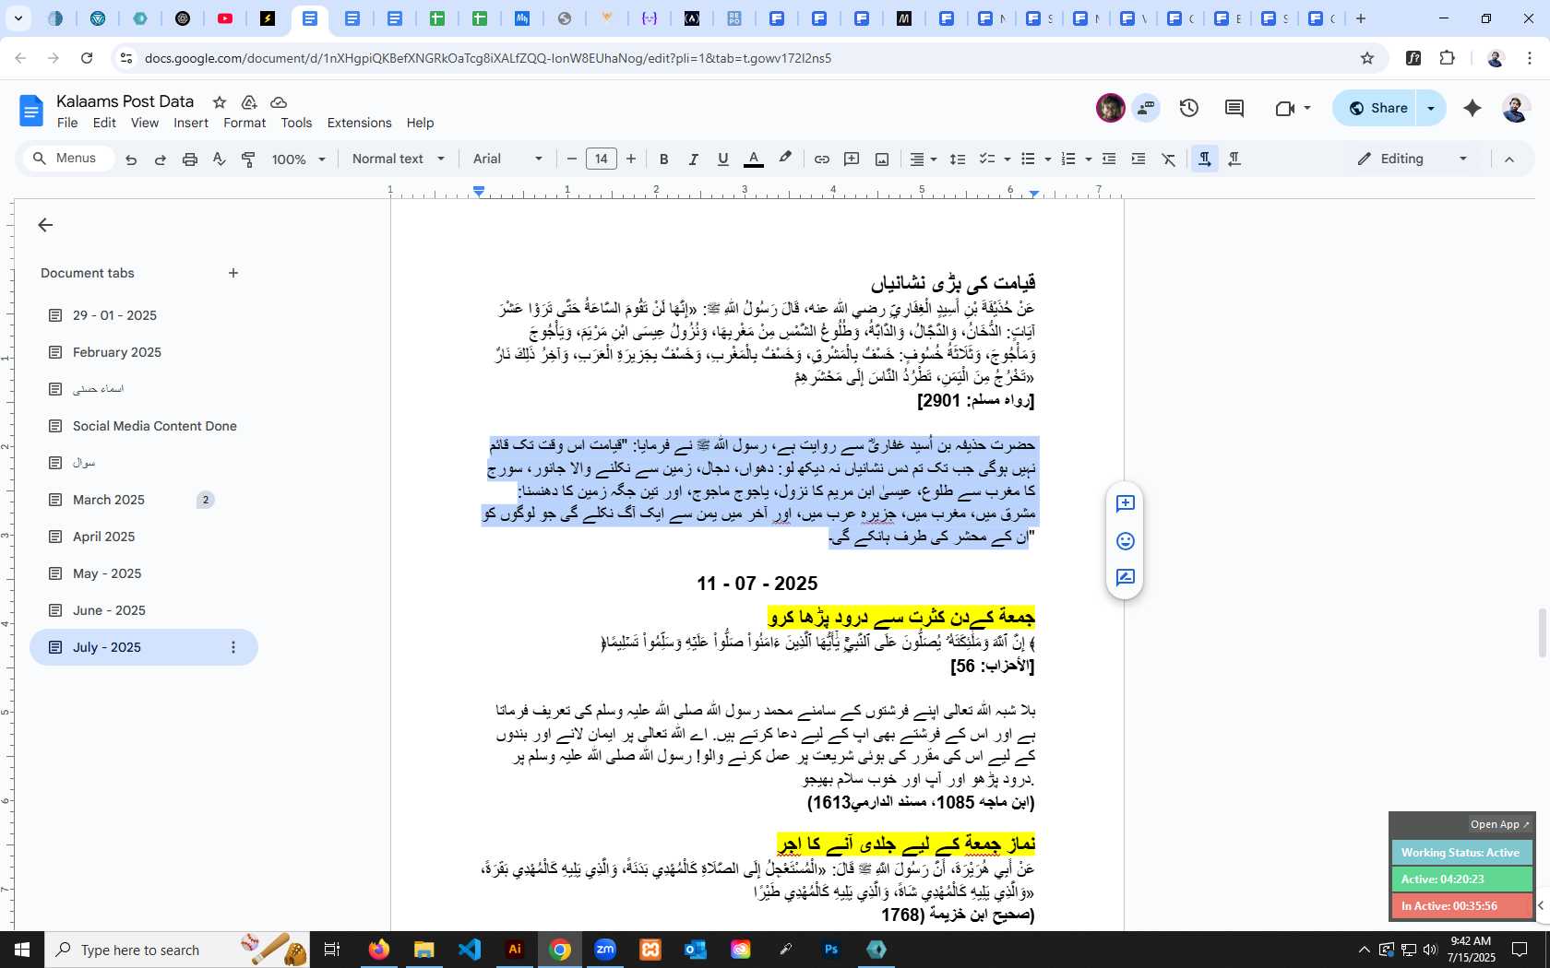Open highlight color picker
The image size is (1550, 968).
pyautogui.click(x=785, y=159)
